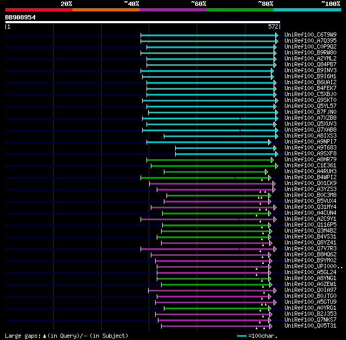This screenshot has width=346, height=340.
Task: Select the UniRef100_A7Q395 label
Action: pos(310,40)
